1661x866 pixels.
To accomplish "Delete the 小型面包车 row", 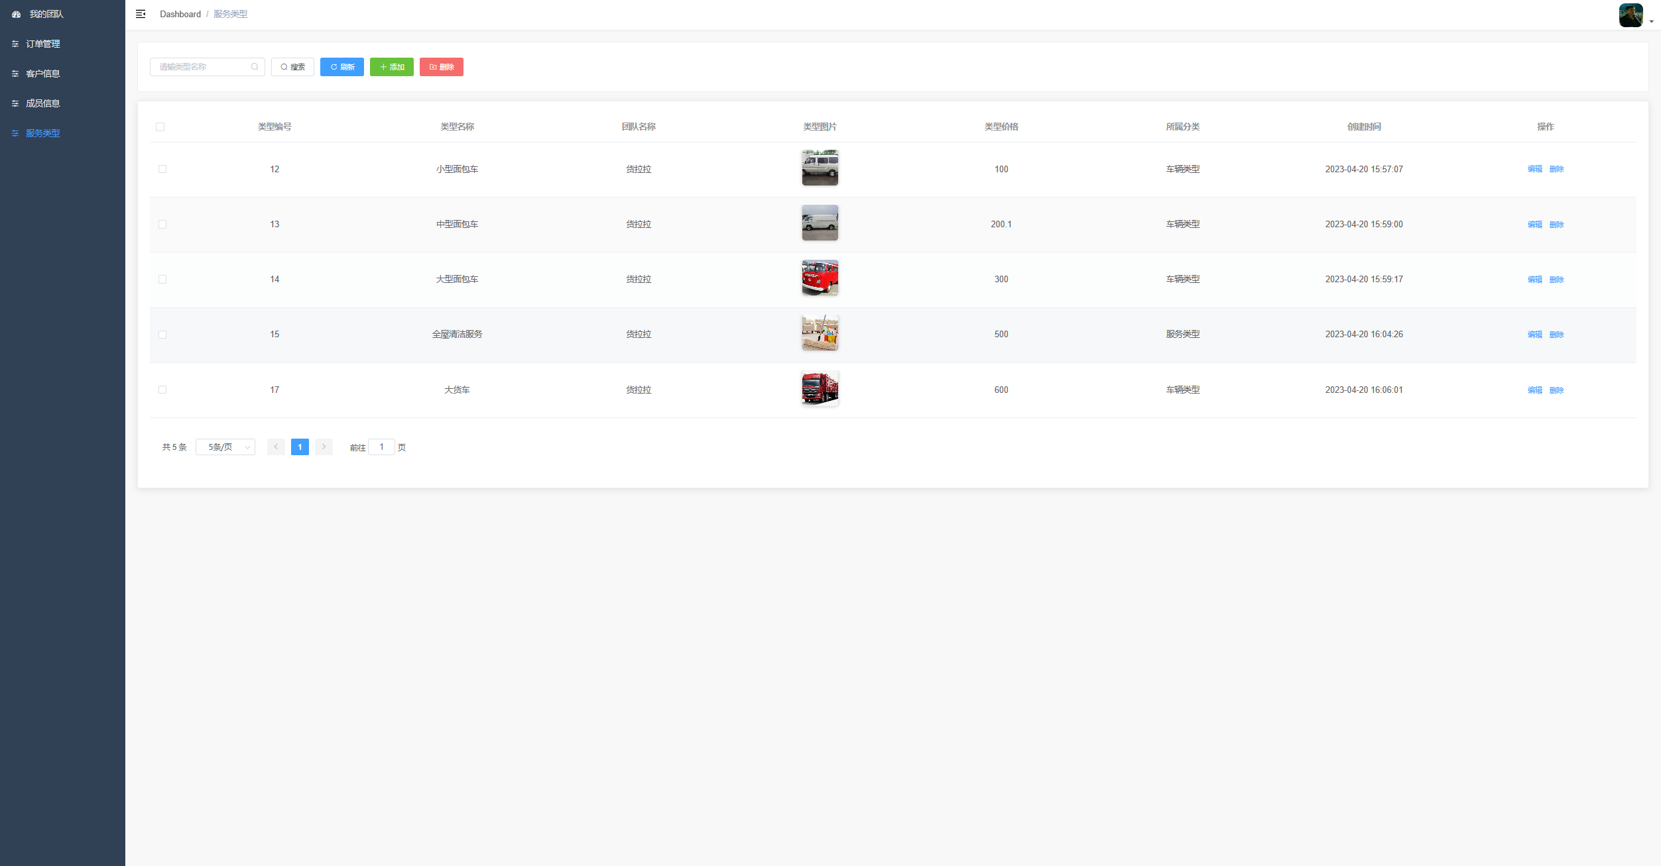I will click(1556, 169).
